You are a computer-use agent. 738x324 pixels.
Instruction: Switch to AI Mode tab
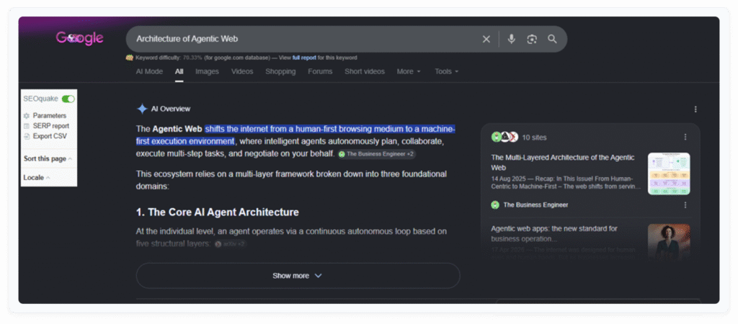pyautogui.click(x=149, y=71)
